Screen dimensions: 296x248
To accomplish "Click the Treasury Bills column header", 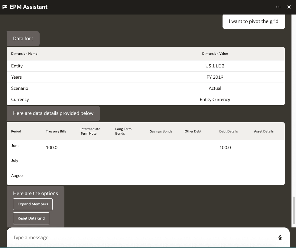I will point(56,131).
